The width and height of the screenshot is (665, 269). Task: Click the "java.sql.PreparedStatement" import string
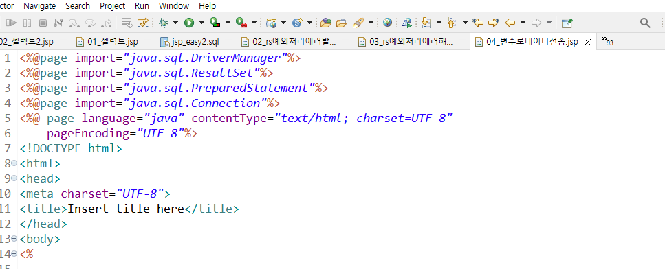point(219,89)
